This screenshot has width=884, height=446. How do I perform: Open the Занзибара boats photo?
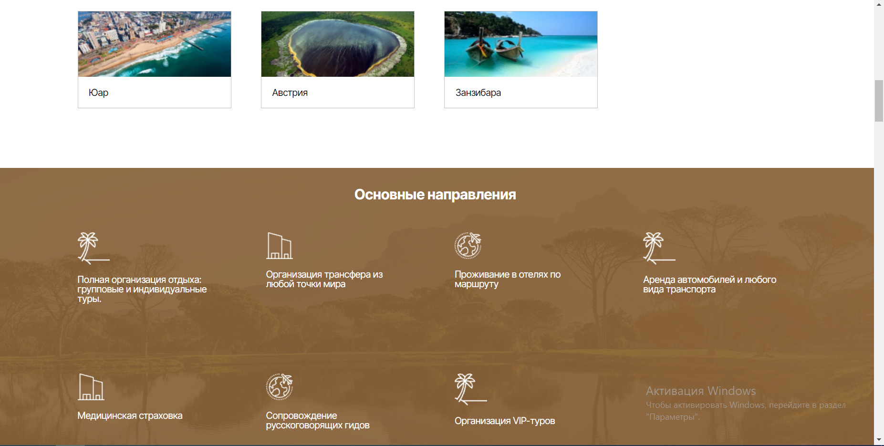point(521,44)
